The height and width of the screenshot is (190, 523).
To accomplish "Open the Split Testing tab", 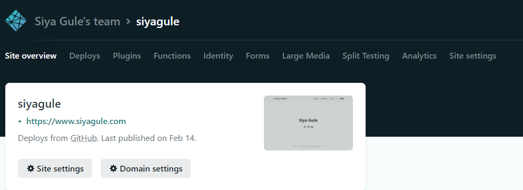I will pos(366,56).
